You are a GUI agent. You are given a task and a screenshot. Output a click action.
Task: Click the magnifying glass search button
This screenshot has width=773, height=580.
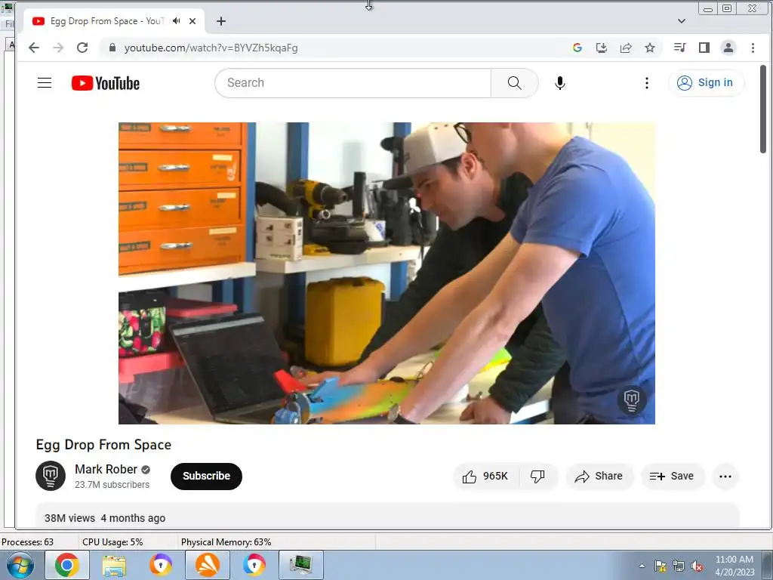pyautogui.click(x=514, y=83)
